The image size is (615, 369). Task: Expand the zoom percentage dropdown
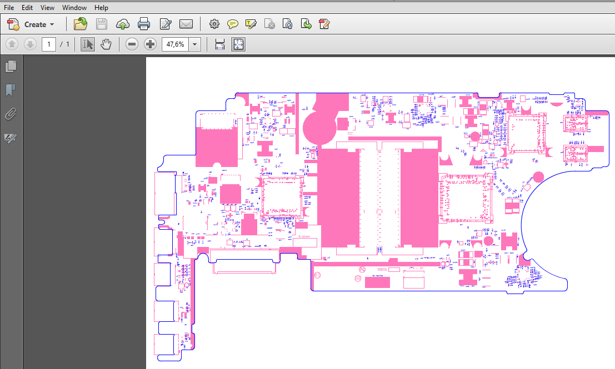(194, 44)
